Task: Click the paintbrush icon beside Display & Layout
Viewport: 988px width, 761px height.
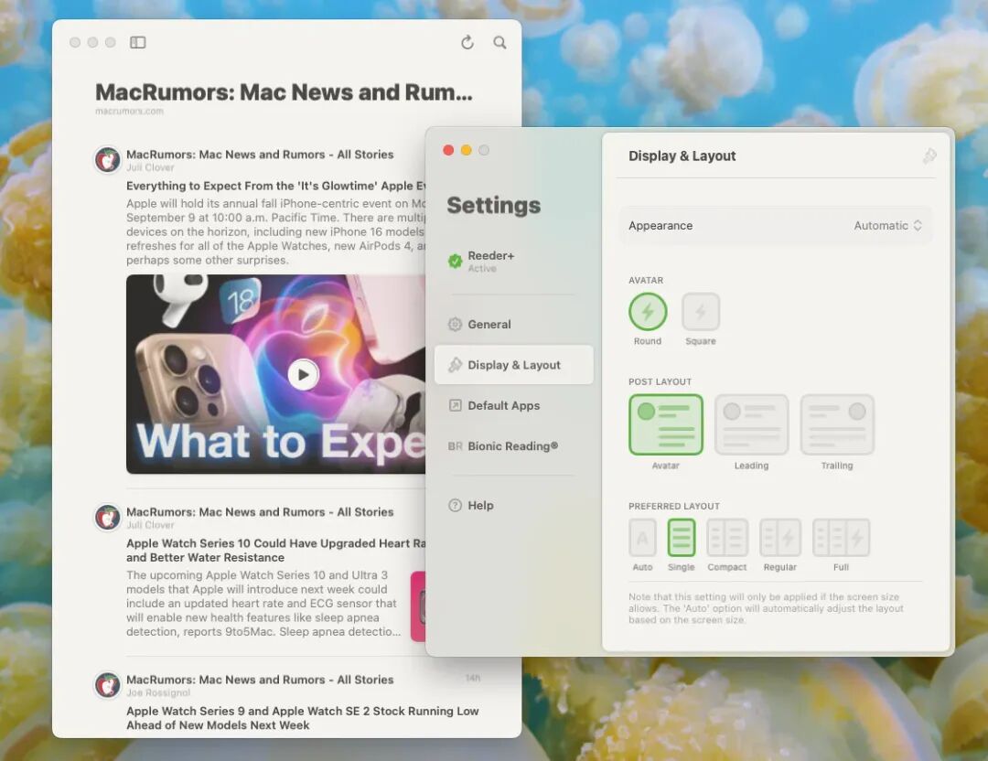Action: (x=455, y=365)
